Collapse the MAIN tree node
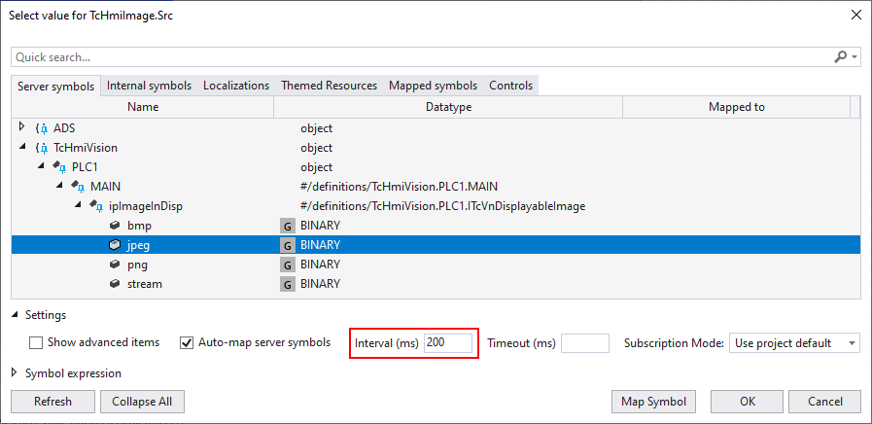The height and width of the screenshot is (424, 872). [x=59, y=187]
